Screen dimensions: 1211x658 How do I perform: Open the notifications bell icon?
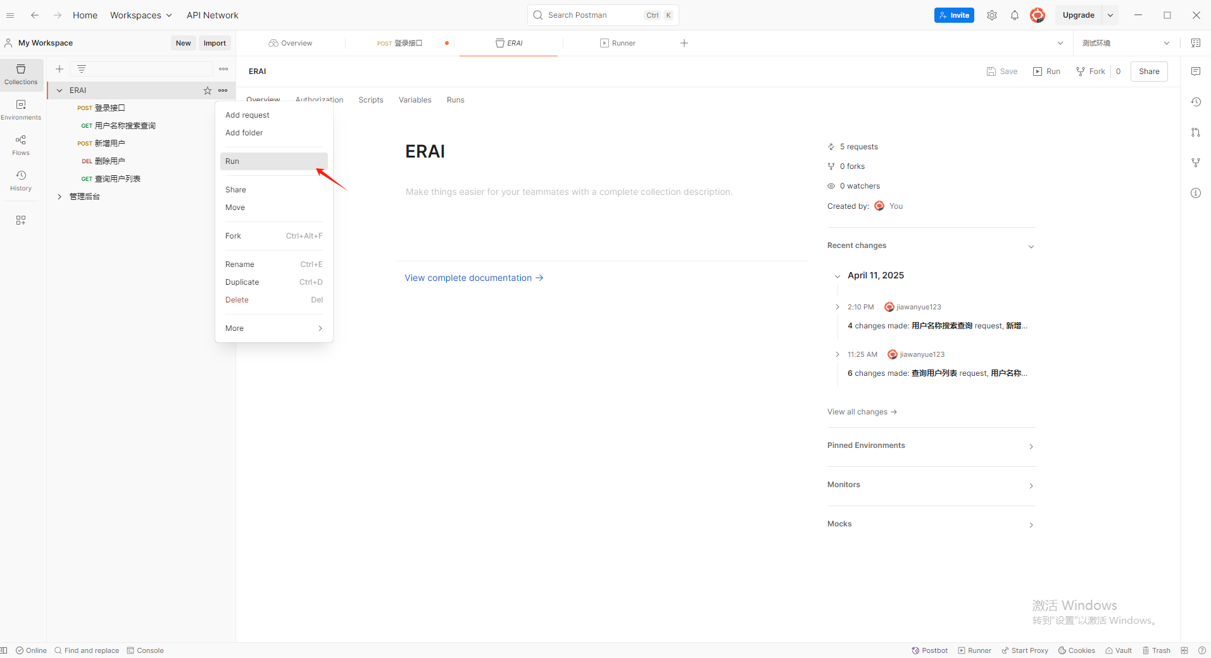(1014, 15)
